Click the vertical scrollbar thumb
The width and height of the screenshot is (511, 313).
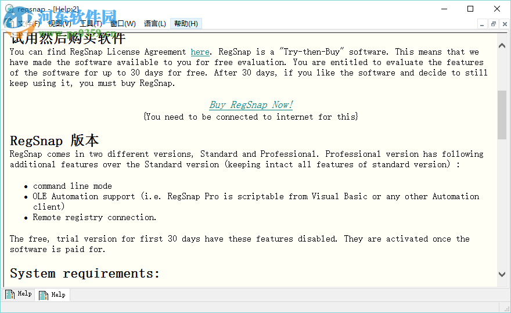(x=502, y=115)
